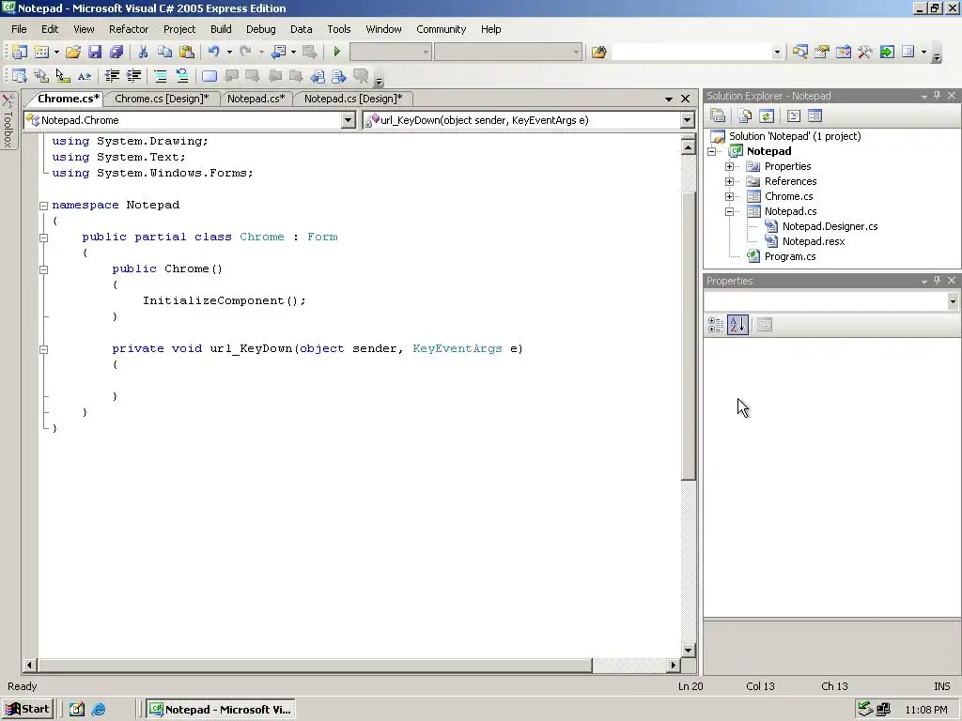962x721 pixels.
Task: Open the Toolbox hammer and wrench icon
Action: (x=865, y=53)
